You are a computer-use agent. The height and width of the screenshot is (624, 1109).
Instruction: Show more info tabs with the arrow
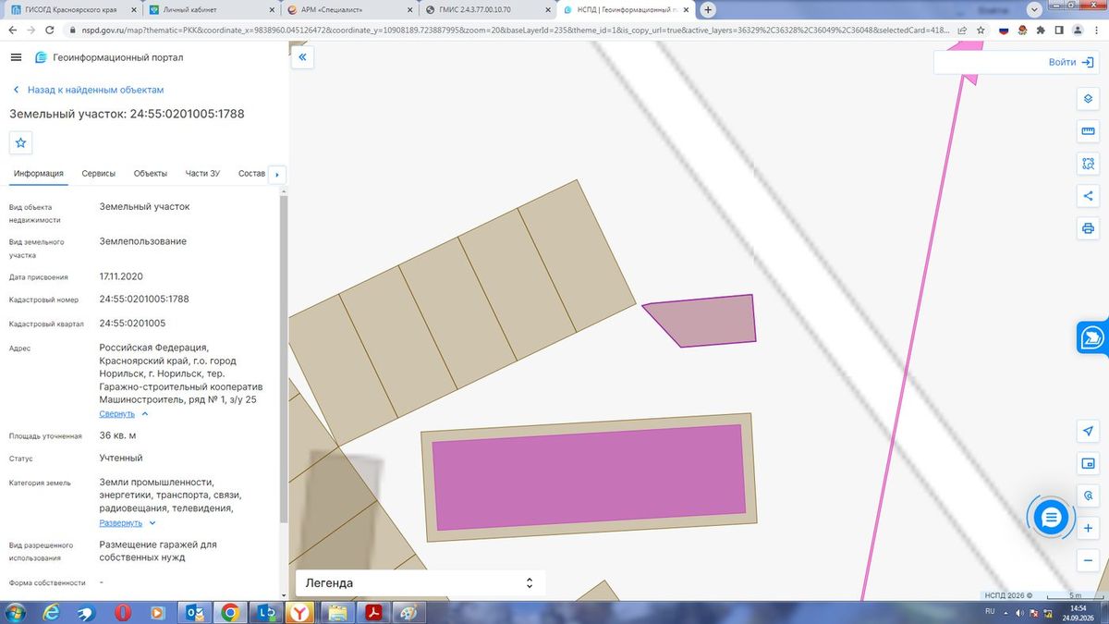(277, 174)
